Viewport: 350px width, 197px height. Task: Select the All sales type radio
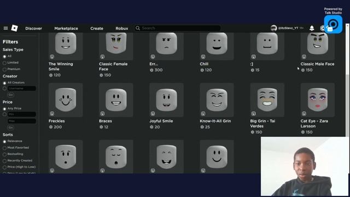(4, 56)
